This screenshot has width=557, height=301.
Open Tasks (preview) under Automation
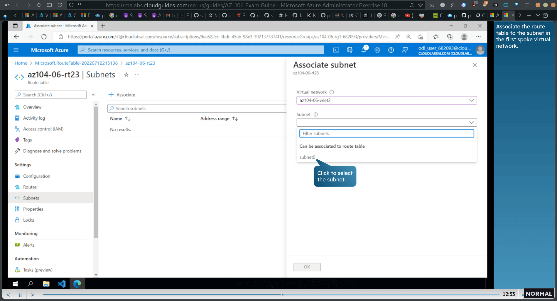(x=38, y=270)
